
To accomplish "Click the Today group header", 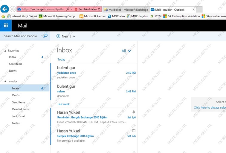I will [x=61, y=60].
